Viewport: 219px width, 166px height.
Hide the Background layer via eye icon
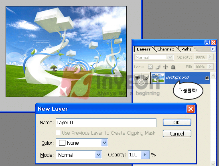click(x=137, y=77)
